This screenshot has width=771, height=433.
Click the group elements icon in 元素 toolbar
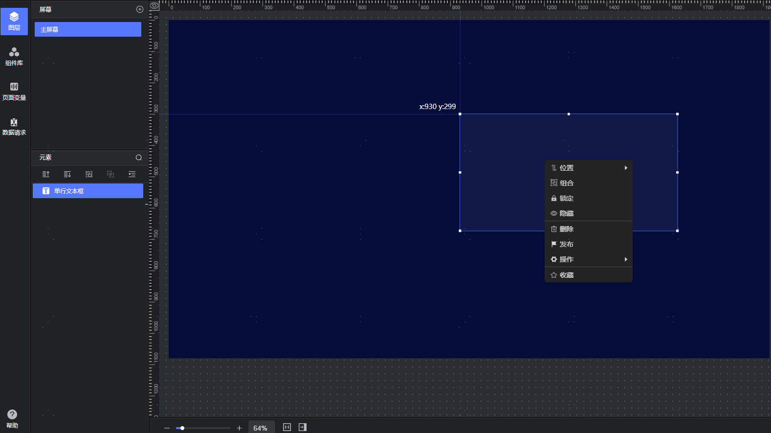[89, 174]
